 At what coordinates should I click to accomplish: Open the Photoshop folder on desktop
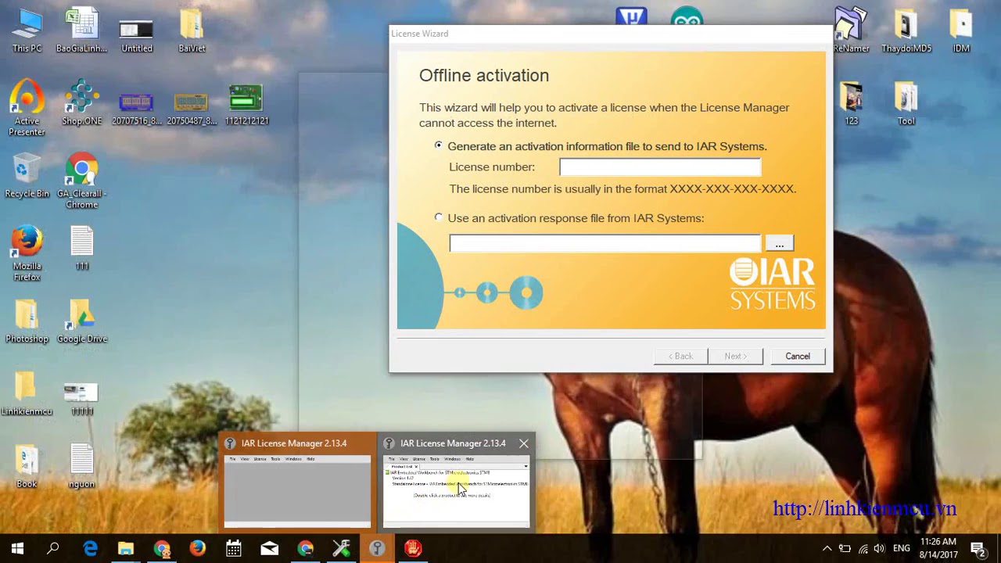tap(27, 322)
